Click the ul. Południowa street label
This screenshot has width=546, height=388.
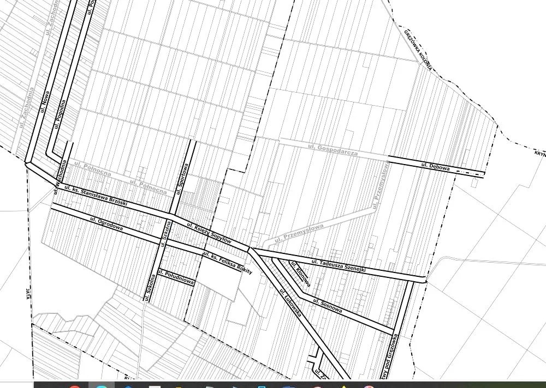point(176,277)
